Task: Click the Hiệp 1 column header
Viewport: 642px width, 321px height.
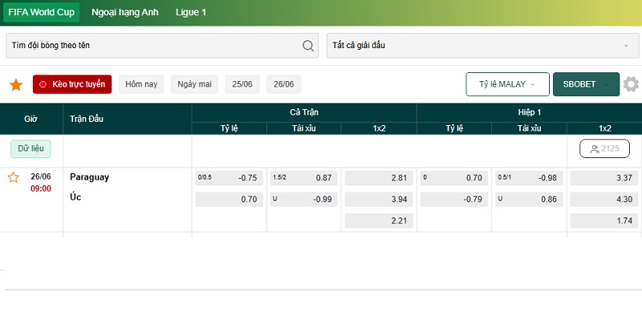Action: (530, 112)
